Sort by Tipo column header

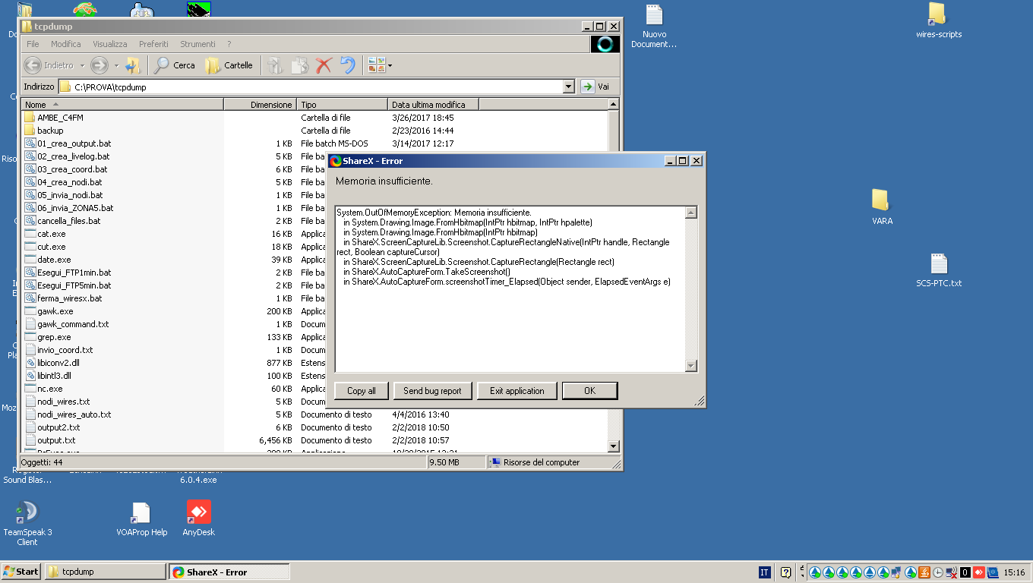(342, 104)
